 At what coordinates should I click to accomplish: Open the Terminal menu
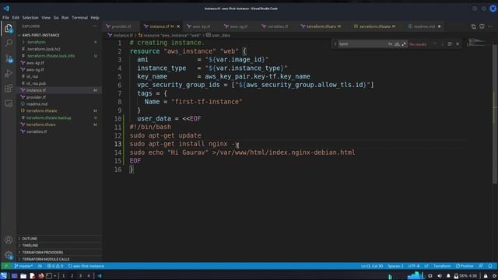(x=79, y=17)
